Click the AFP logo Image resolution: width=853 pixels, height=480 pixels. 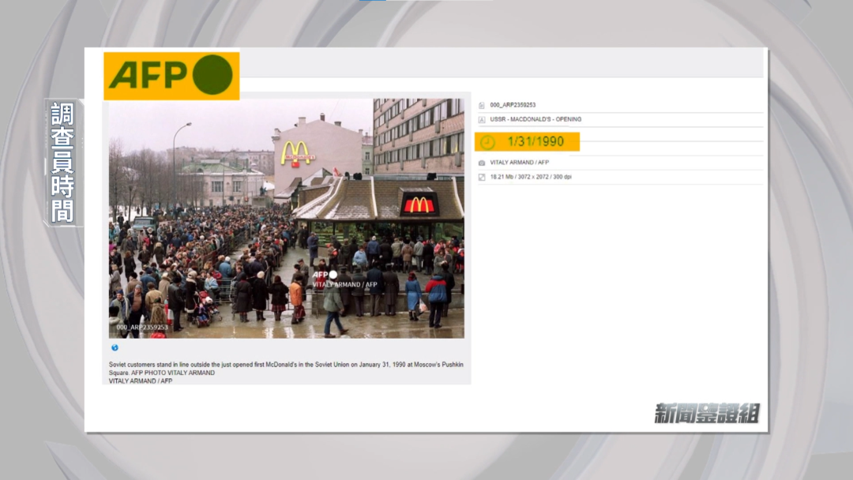(171, 76)
